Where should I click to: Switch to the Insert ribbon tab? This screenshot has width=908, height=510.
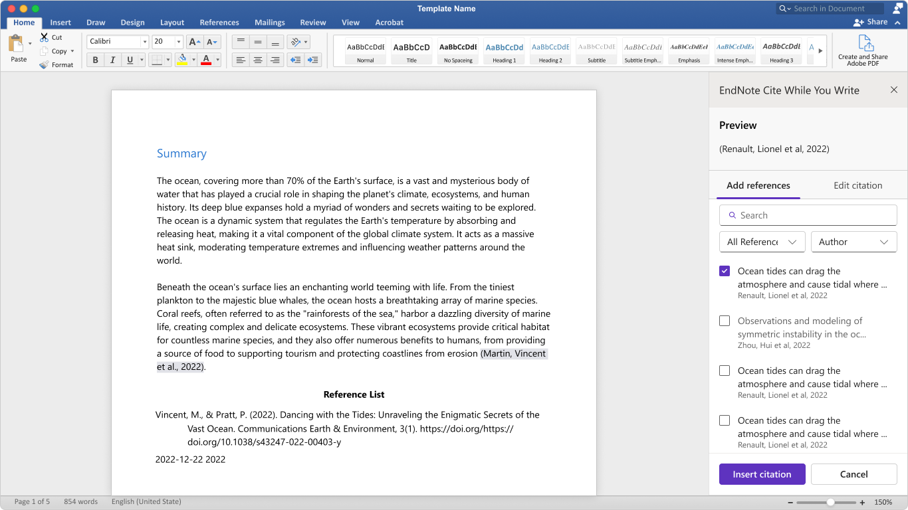(60, 22)
